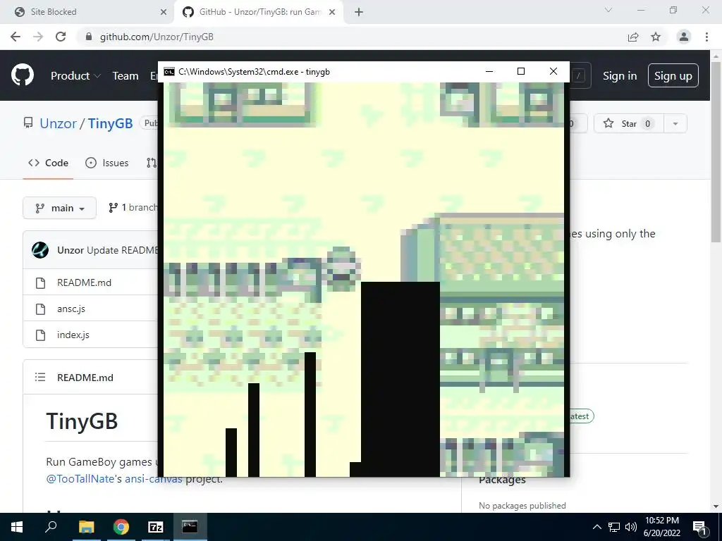Show hidden system tray icons

point(596,527)
